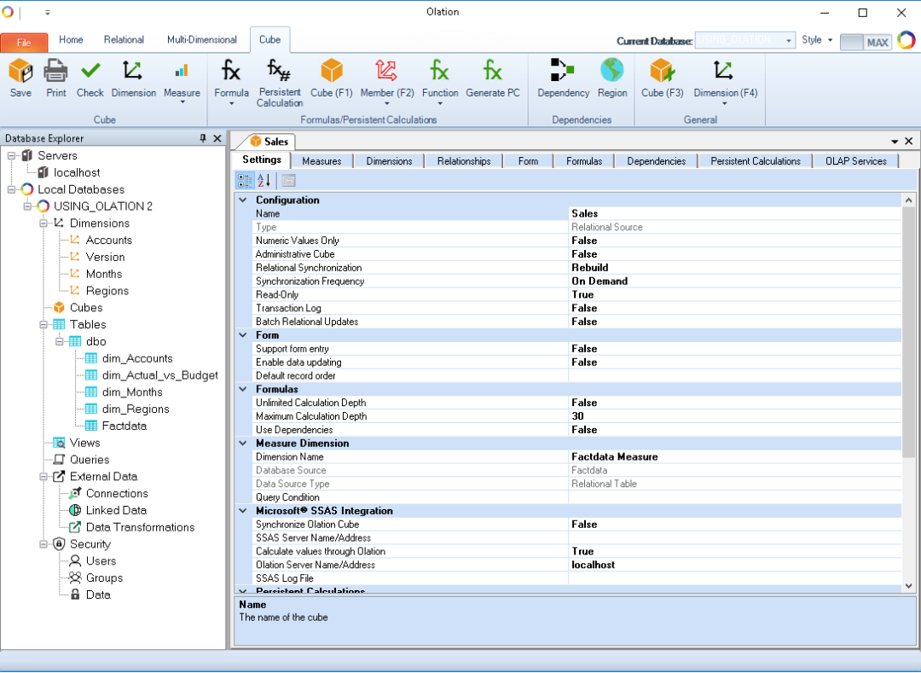Switch to the Multi-Dimensional ribbon tab
The width and height of the screenshot is (921, 673).
point(202,40)
